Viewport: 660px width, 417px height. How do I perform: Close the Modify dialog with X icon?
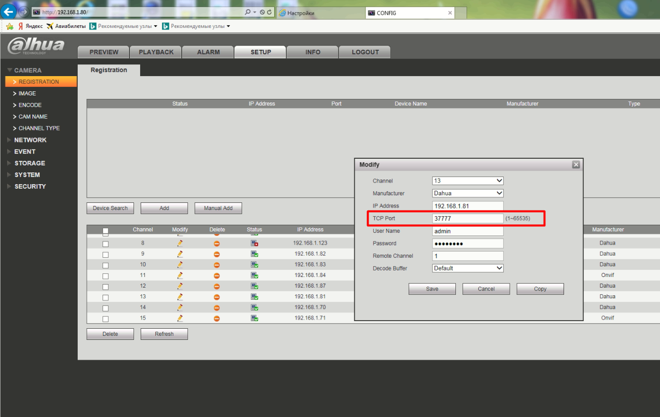[576, 165]
